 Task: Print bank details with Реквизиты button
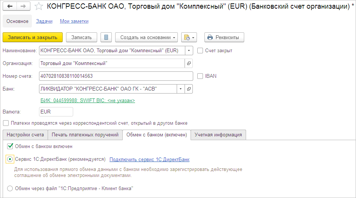coord(224,37)
